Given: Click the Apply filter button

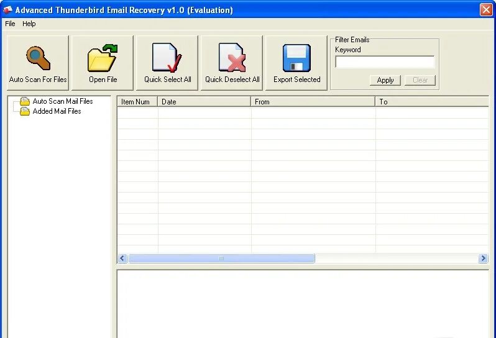Looking at the screenshot, I should (x=385, y=80).
